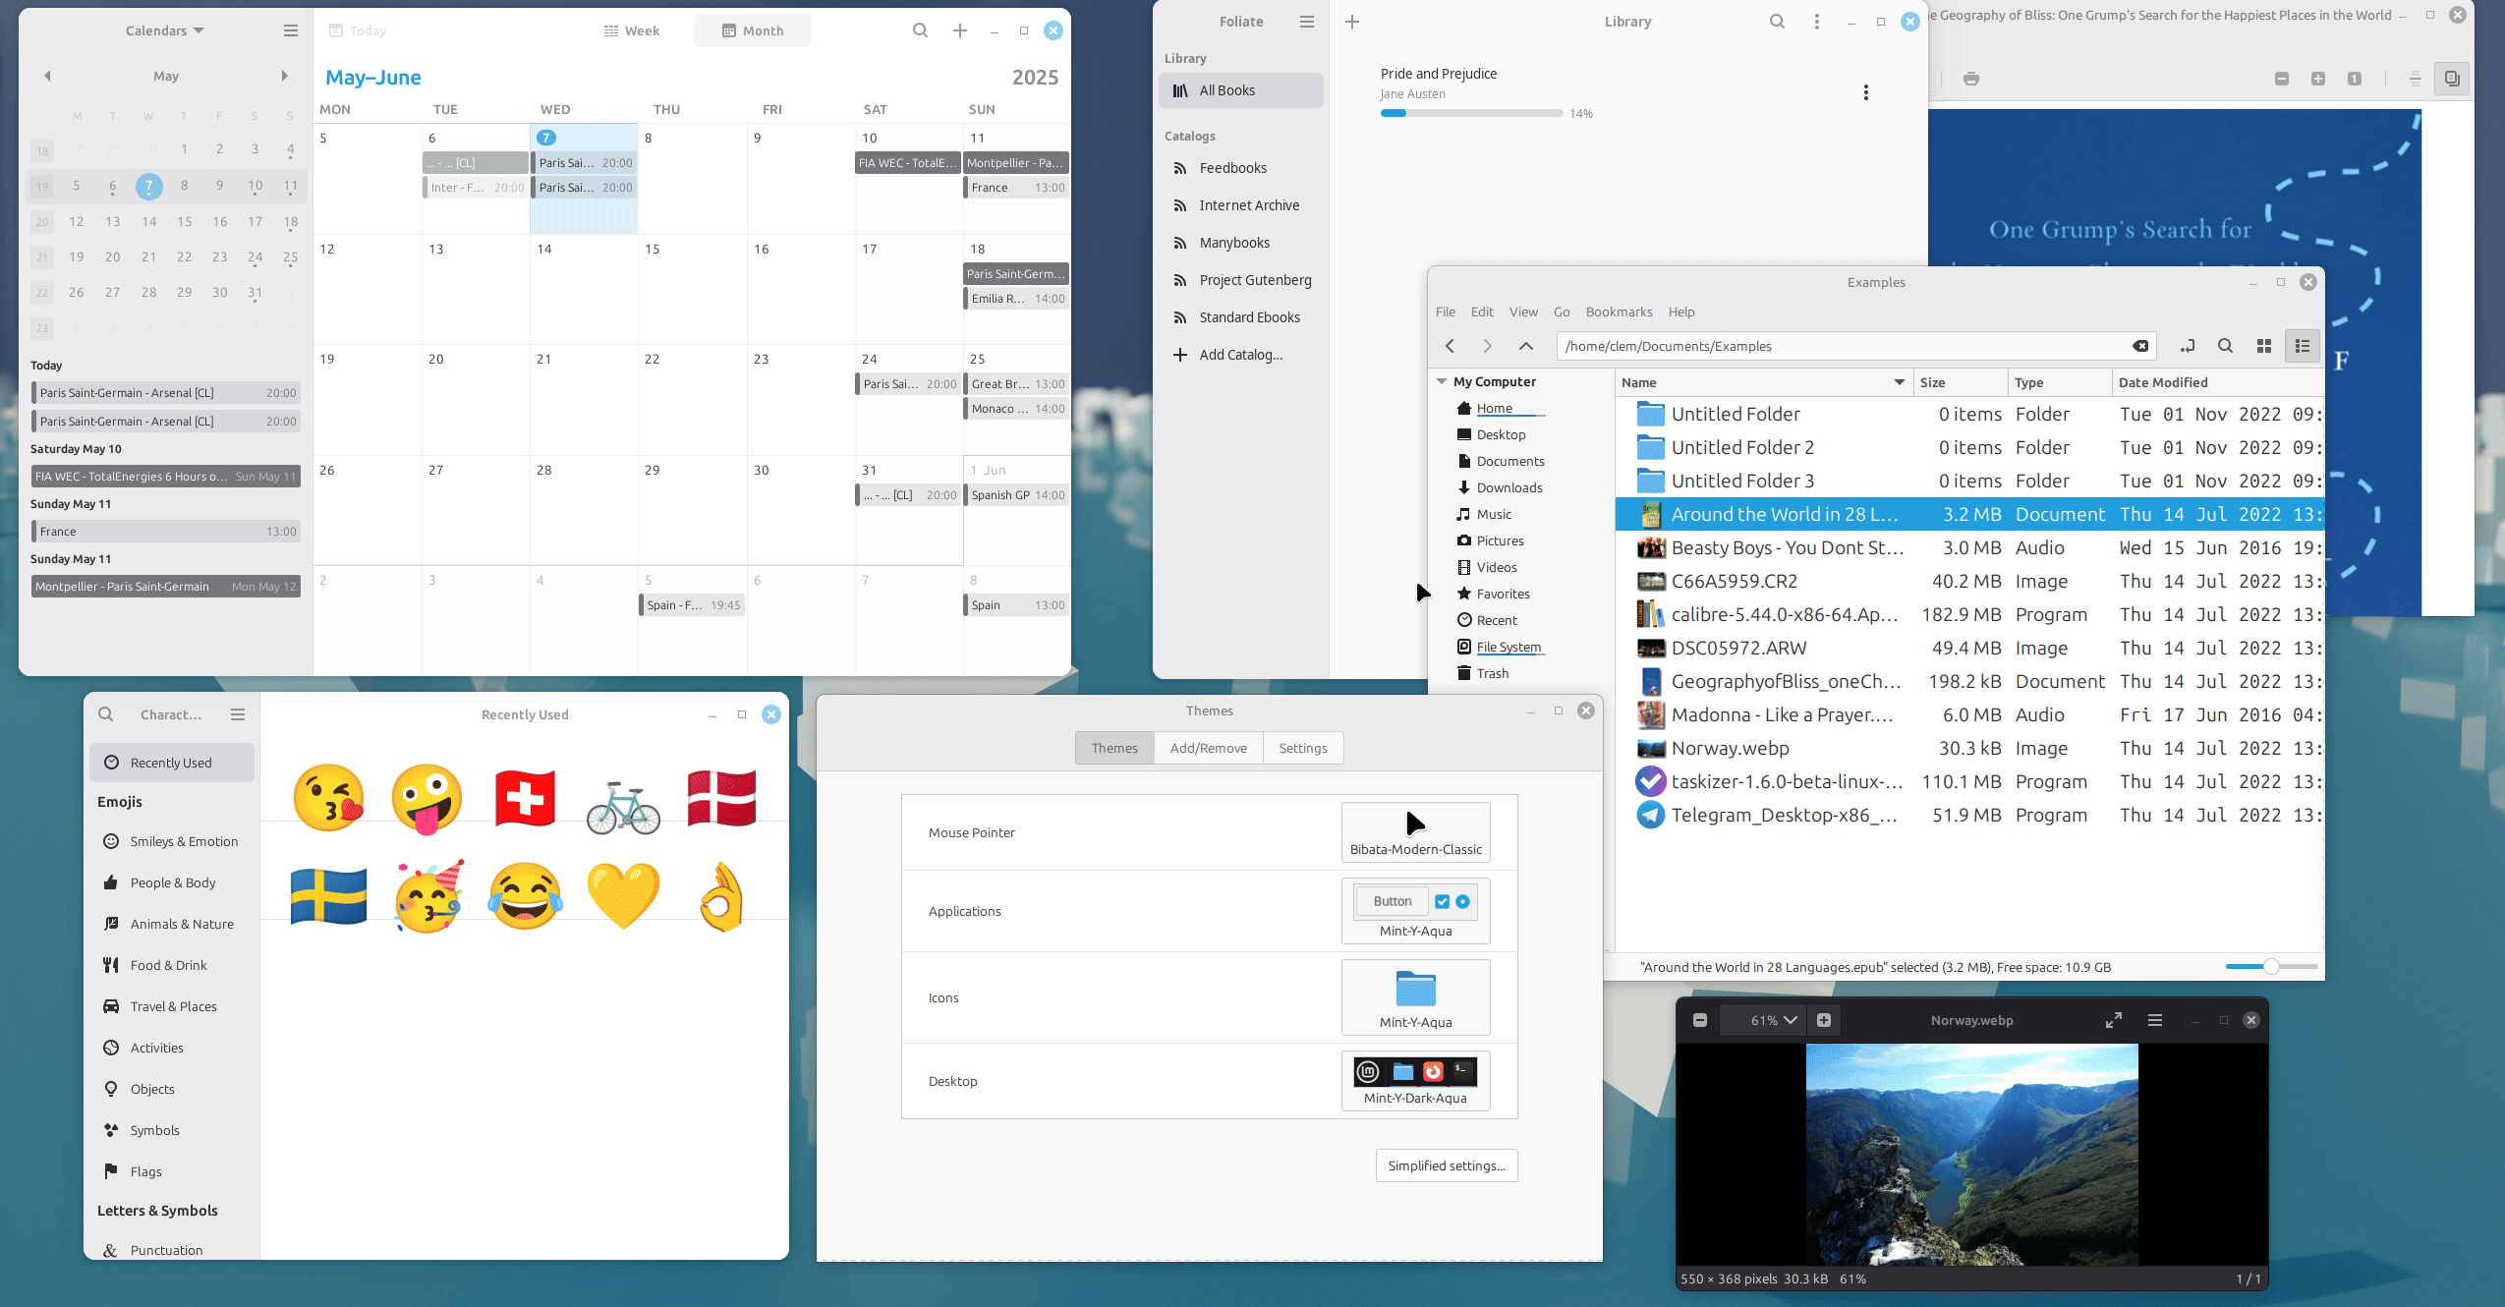Click the fullscreen icon in the Norway.webp viewer

pyautogui.click(x=2113, y=1020)
